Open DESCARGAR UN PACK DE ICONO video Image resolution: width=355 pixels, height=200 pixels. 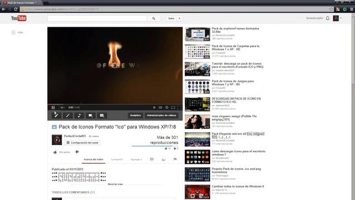pos(236,100)
